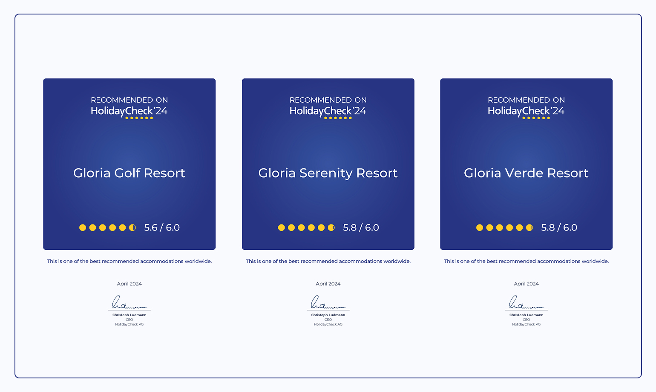Click the rating dots on Golf Resort card
Screen dimensions: 656x392
(107, 228)
